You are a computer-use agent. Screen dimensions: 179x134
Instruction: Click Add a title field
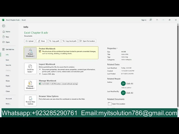(125, 54)
